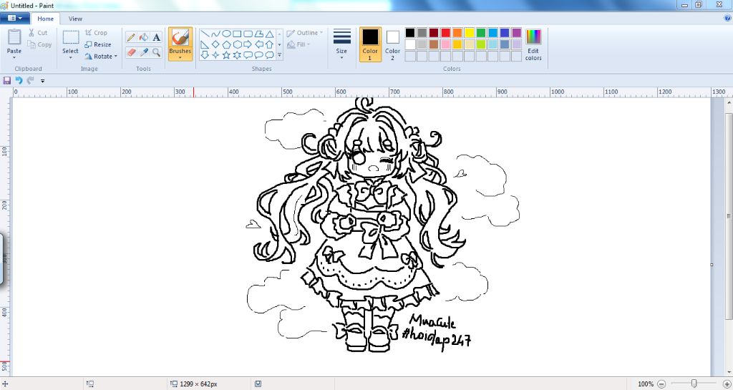
Task: Click the 100% zoom level text
Action: (646, 384)
